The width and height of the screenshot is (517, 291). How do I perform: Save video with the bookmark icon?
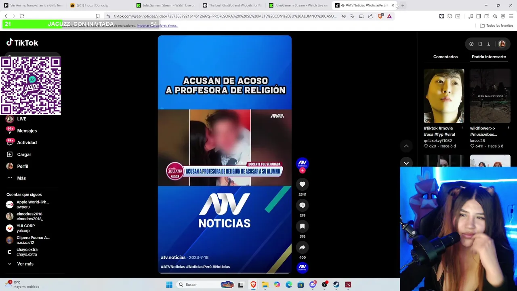click(302, 226)
